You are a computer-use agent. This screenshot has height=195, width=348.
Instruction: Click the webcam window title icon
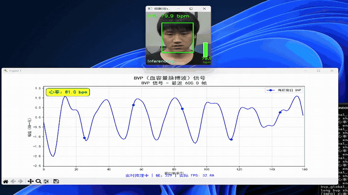pos(150,9)
